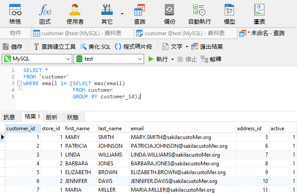Open the MySQL connection dropdown
The height and width of the screenshot is (193, 297).
tap(36, 59)
